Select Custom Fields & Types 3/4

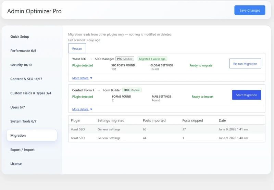pos(31,93)
